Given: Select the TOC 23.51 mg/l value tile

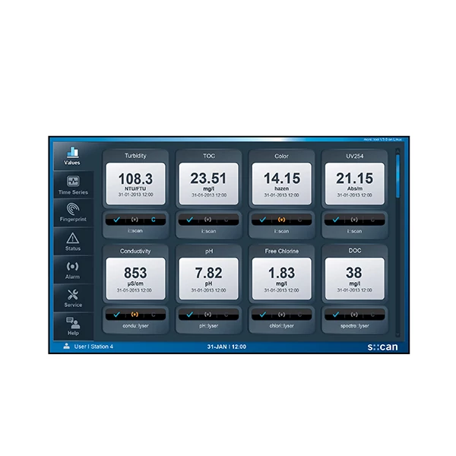Looking at the screenshot, I should (208, 184).
